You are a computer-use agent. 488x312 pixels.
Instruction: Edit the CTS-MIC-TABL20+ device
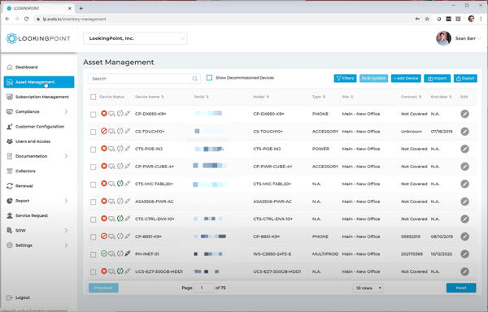pos(464,184)
